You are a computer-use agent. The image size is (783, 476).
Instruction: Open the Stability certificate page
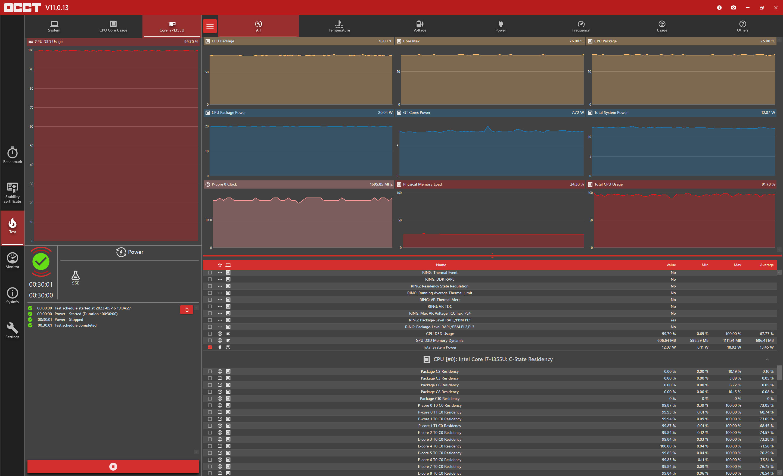click(13, 192)
